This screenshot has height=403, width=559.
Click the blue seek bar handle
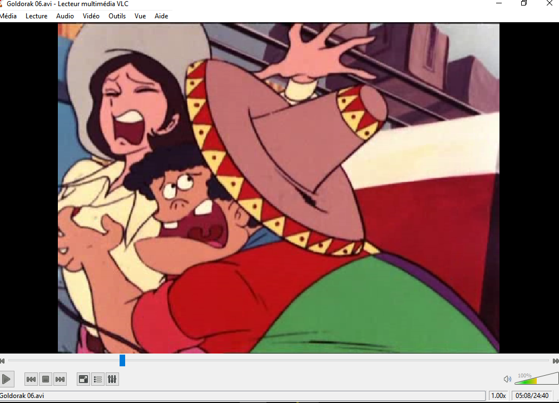[x=122, y=360]
